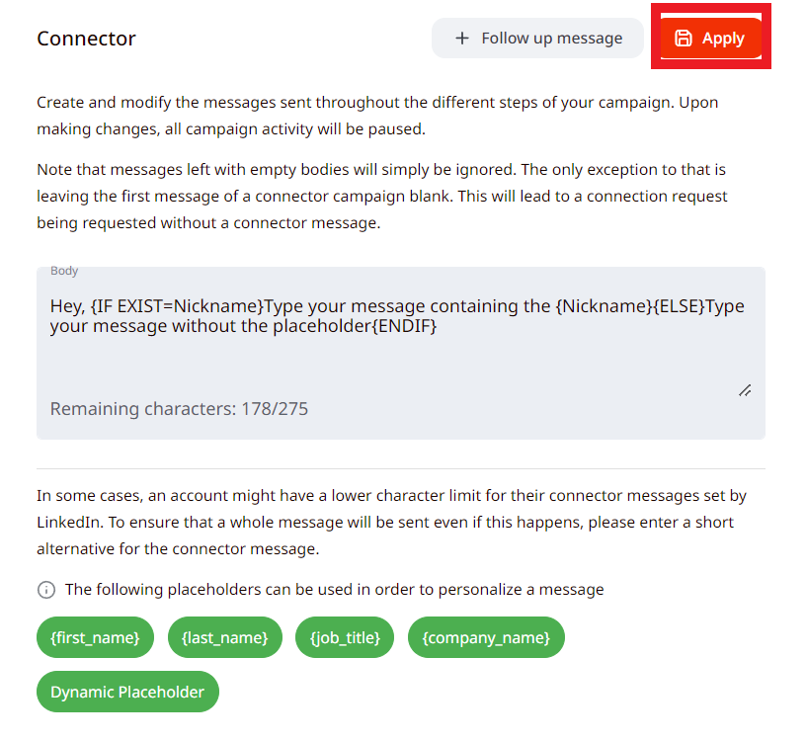
Task: Click the {ENDIF} text in the message body
Action: pos(404,326)
